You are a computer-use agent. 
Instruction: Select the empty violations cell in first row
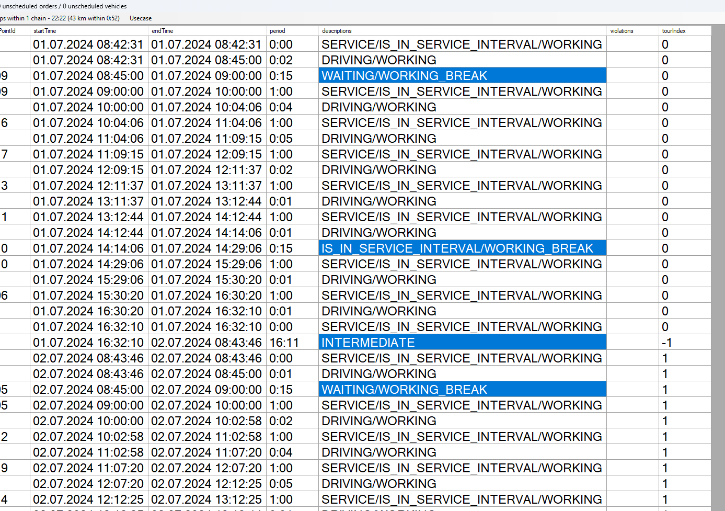point(632,44)
